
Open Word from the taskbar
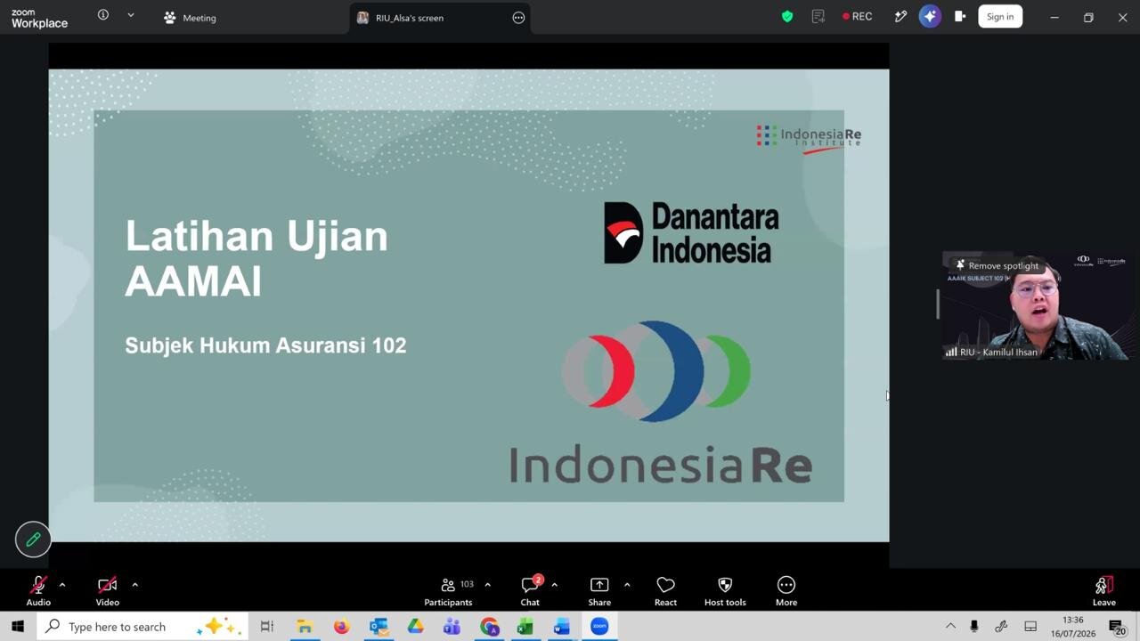(562, 627)
